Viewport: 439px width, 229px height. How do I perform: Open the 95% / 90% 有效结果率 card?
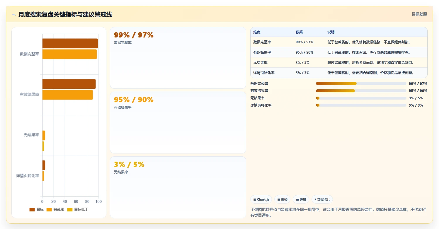point(178,122)
